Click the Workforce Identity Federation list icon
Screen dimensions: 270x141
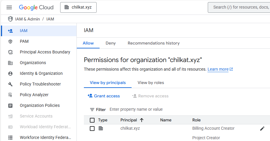click(x=10, y=137)
